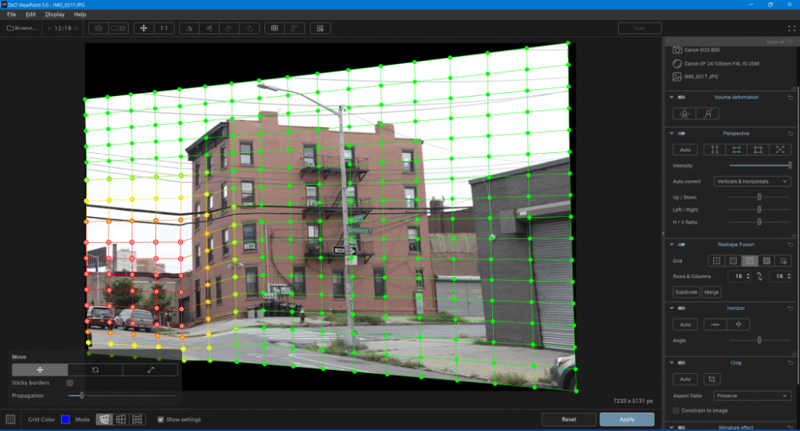The image size is (800, 431).
Task: Select force horizontal parallels tool
Action: click(737, 149)
